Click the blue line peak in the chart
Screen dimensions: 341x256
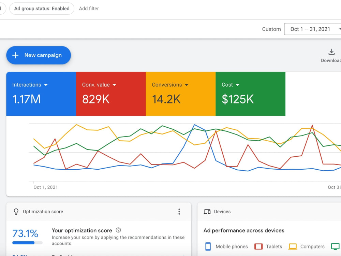point(194,125)
